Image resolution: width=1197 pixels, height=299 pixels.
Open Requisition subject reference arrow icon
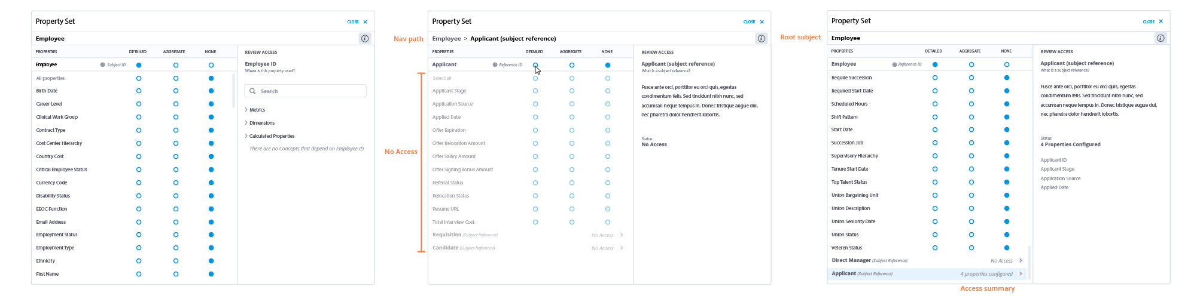[x=622, y=235]
